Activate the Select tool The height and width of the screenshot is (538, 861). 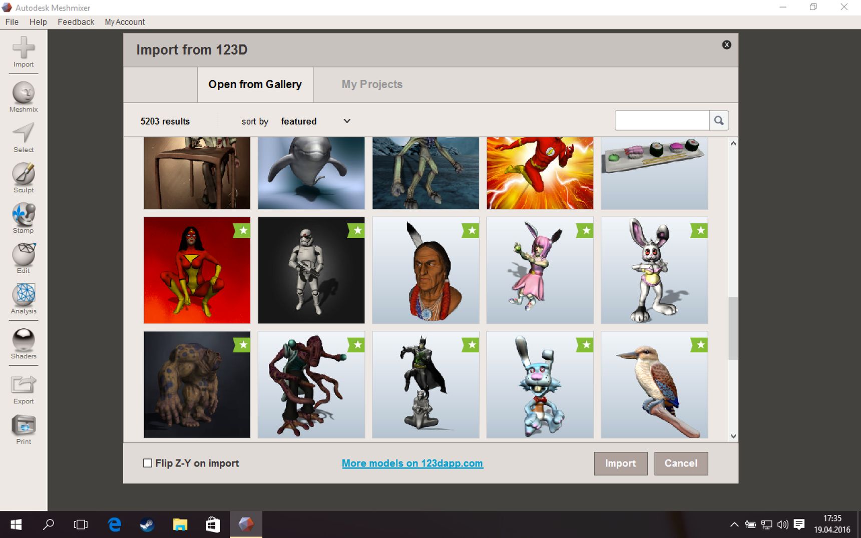point(24,138)
